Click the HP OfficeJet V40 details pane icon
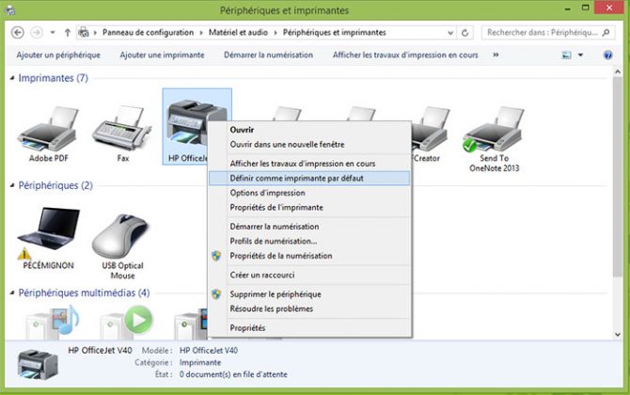This screenshot has width=630, height=395. (38, 364)
